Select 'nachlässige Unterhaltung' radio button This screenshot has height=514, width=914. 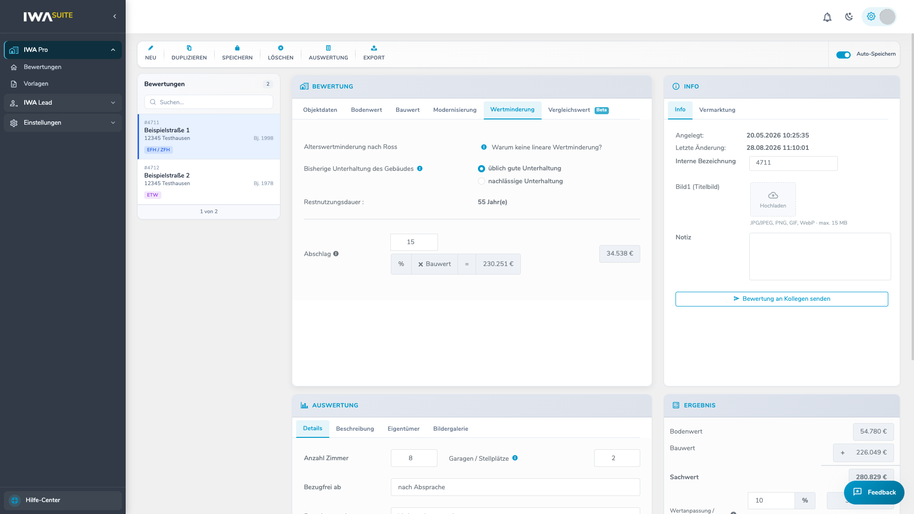click(x=481, y=181)
